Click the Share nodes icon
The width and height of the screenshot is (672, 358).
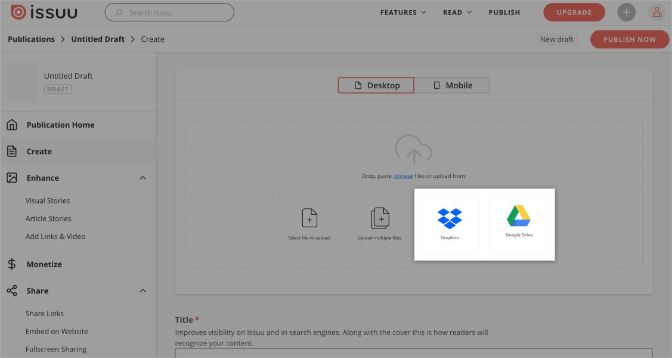click(x=12, y=291)
